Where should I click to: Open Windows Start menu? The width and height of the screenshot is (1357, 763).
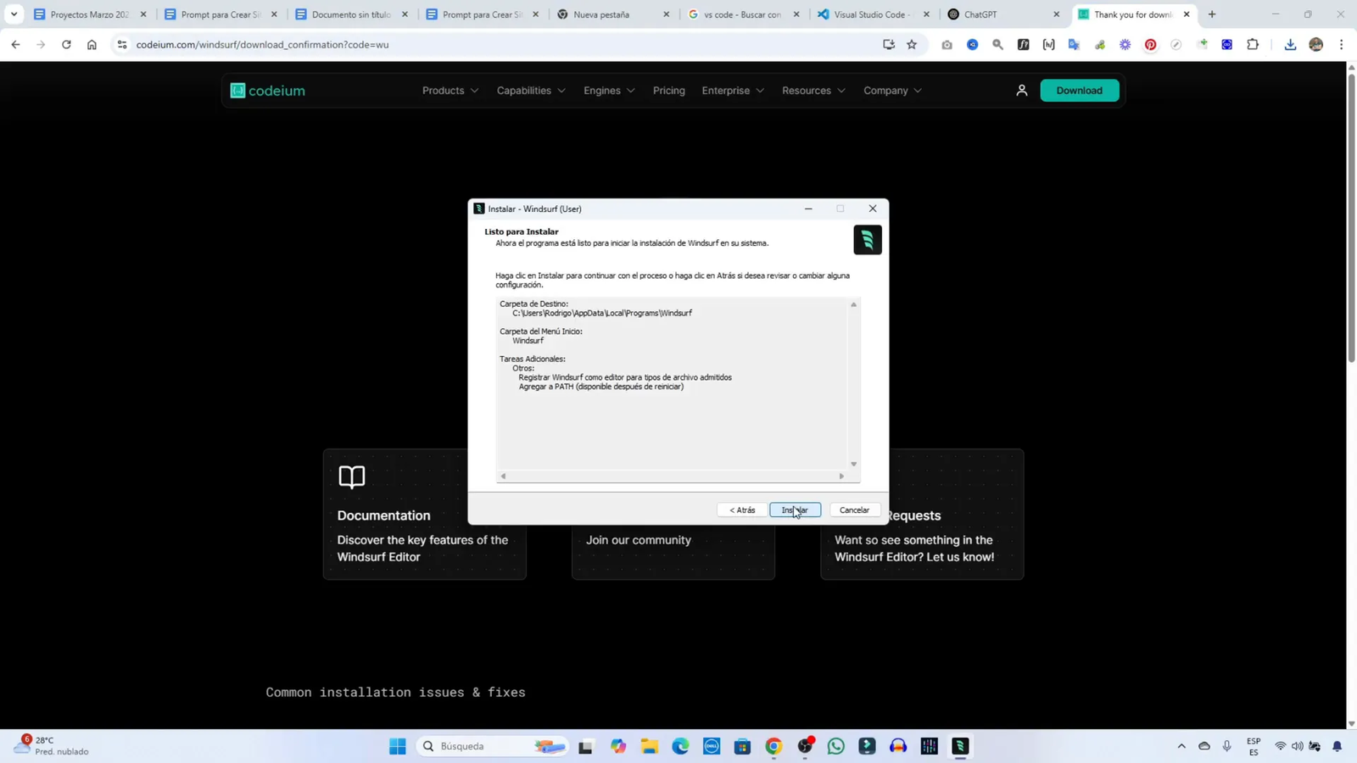(x=397, y=746)
